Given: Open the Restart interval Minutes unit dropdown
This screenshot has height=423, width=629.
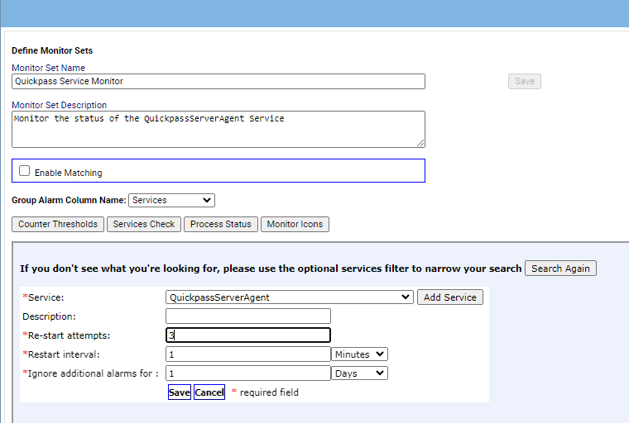Looking at the screenshot, I should 359,354.
